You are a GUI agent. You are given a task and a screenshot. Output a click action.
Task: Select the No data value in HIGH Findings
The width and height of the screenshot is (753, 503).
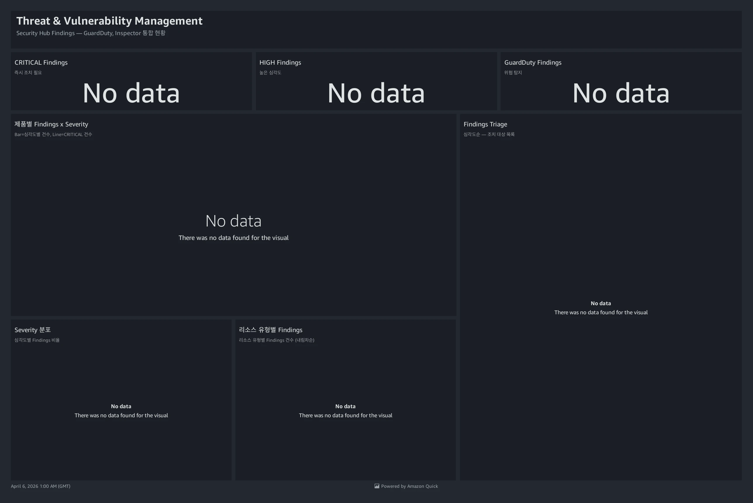pos(376,93)
